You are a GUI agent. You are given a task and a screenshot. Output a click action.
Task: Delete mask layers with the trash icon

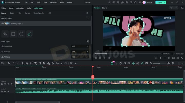[x=88, y=41]
